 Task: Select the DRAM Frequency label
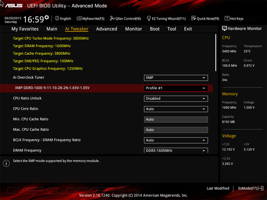coord(27,150)
